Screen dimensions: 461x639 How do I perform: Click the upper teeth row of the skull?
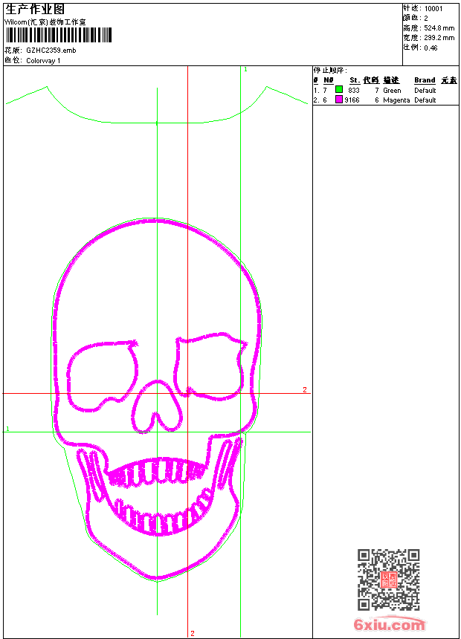[156, 470]
